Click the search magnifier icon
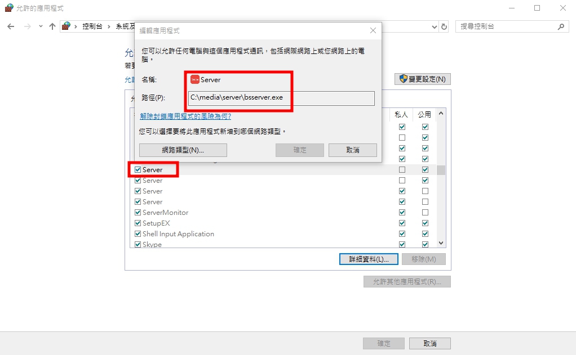Screen dimensions: 576x355 click(x=561, y=26)
